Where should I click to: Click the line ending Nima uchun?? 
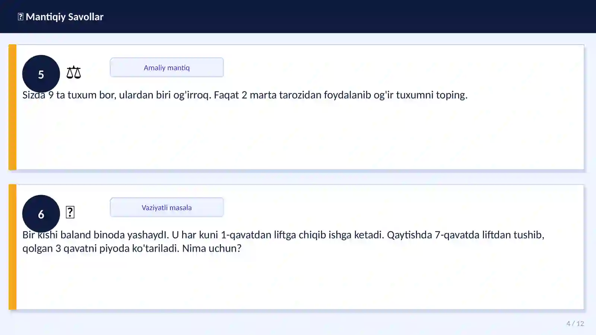pos(132,248)
